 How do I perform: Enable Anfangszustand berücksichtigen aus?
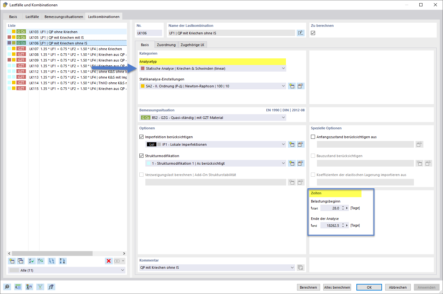313,137
